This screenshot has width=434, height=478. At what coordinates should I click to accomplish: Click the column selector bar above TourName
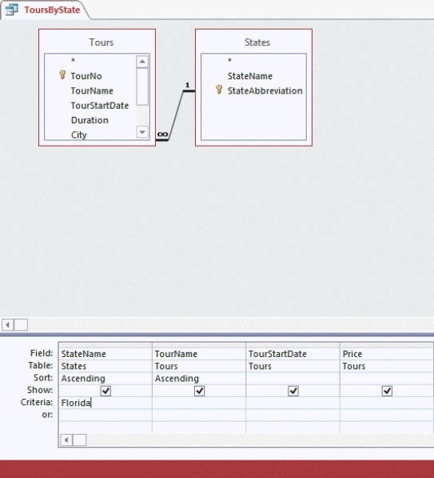[199, 345]
